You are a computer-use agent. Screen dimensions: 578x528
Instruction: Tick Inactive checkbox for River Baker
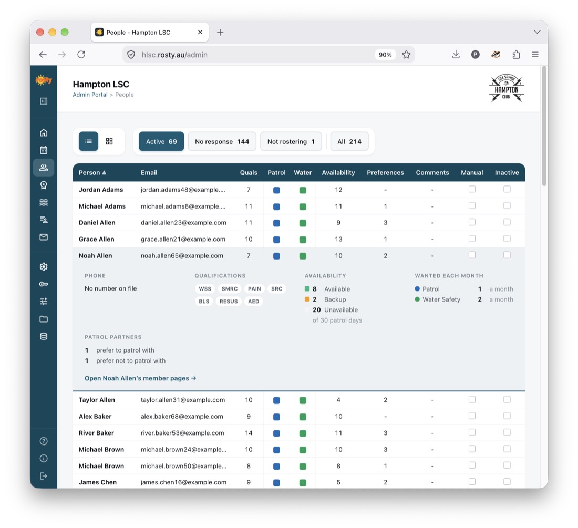[x=507, y=432]
